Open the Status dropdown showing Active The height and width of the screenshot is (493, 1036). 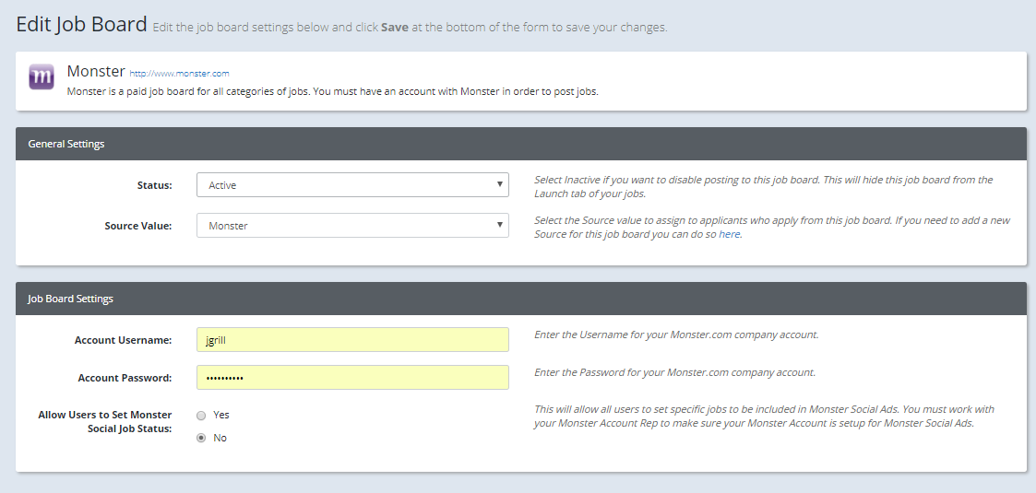click(352, 185)
